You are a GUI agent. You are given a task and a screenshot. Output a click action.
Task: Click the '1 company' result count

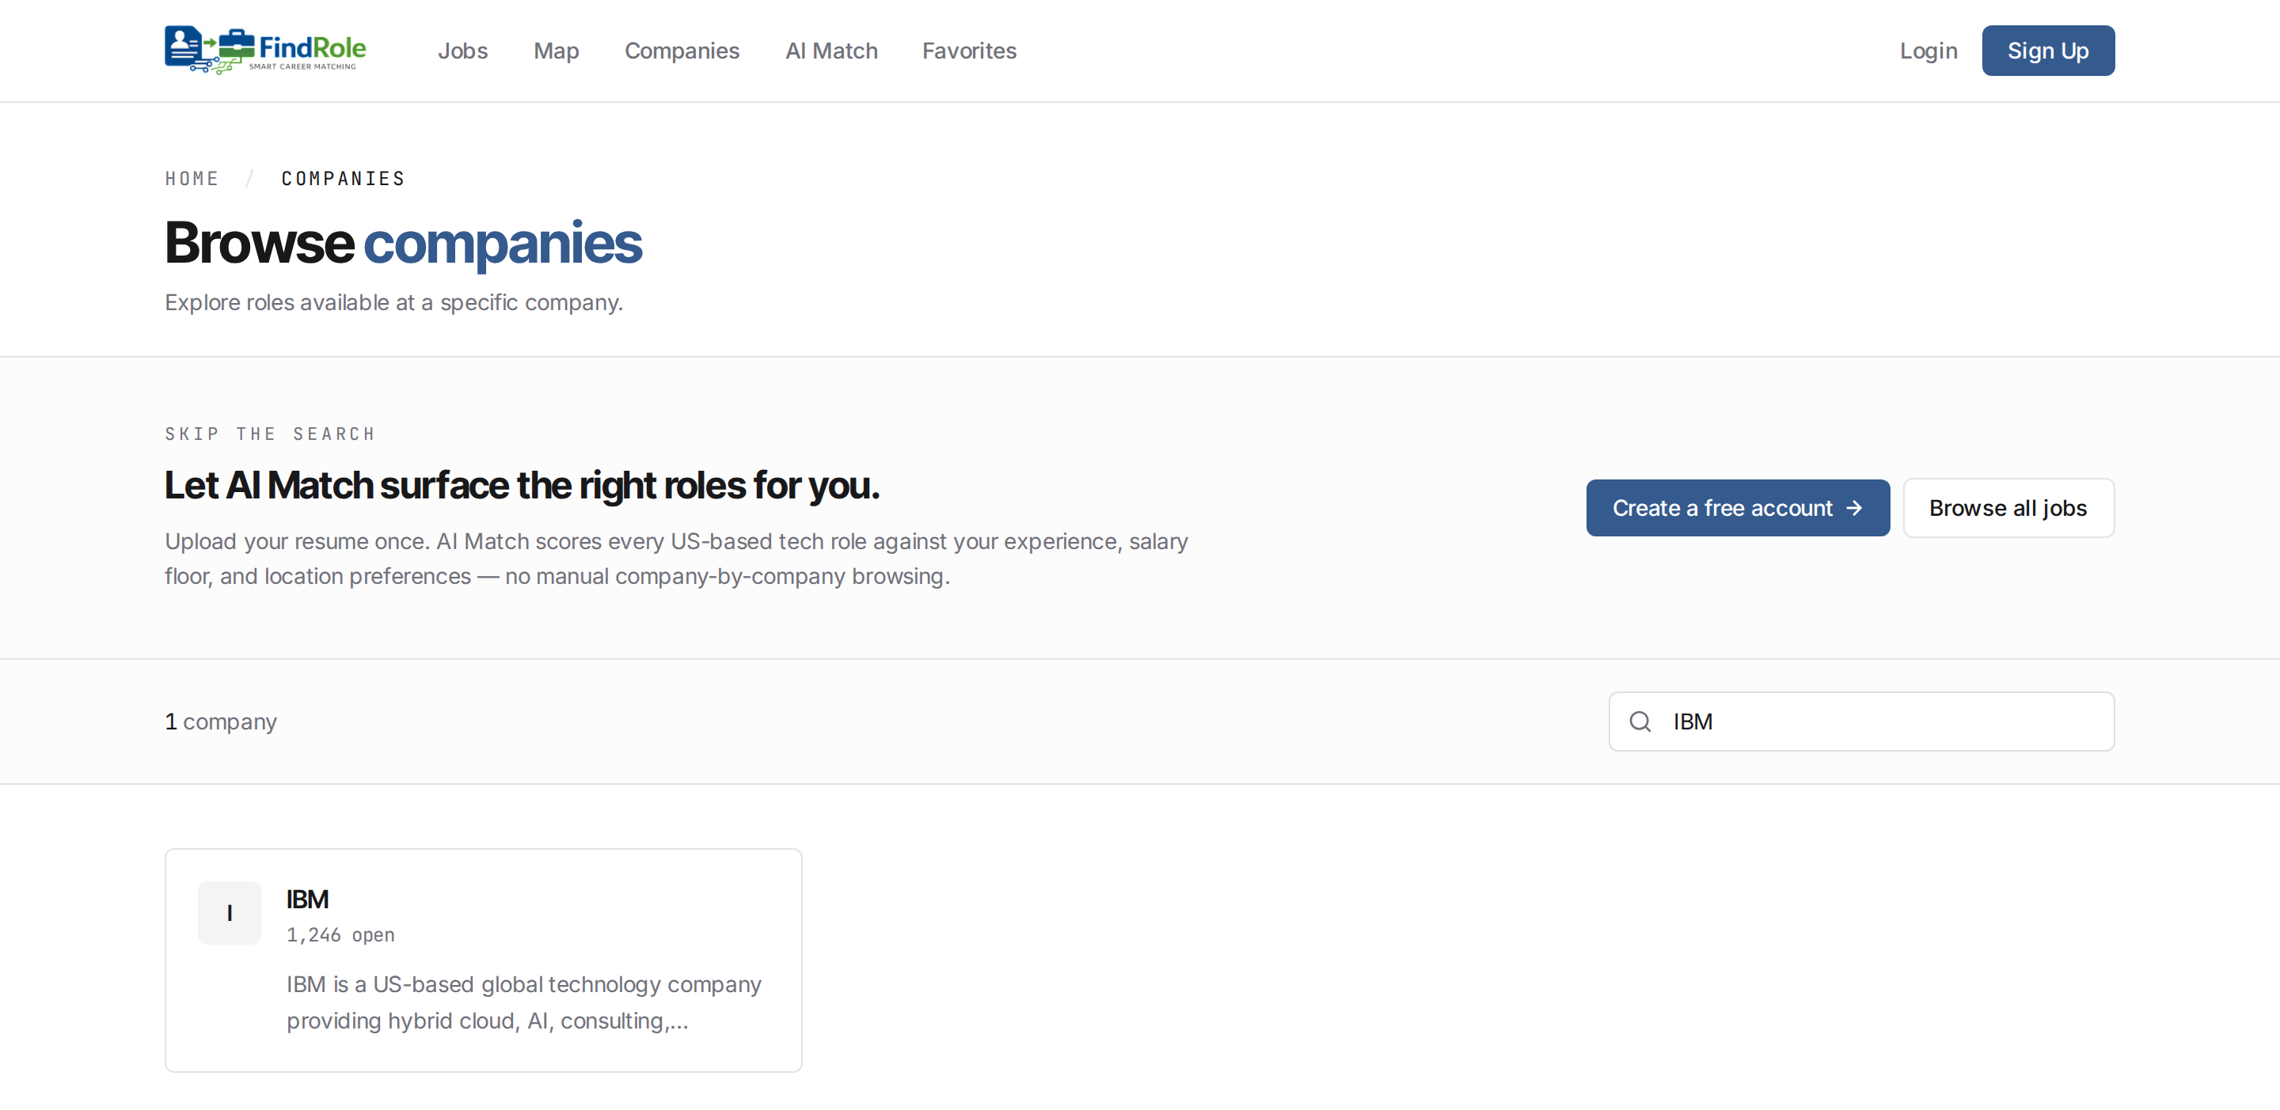(222, 722)
